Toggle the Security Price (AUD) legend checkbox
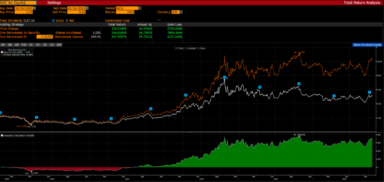Viewport: 384px width, 182px height. click(x=1, y=52)
